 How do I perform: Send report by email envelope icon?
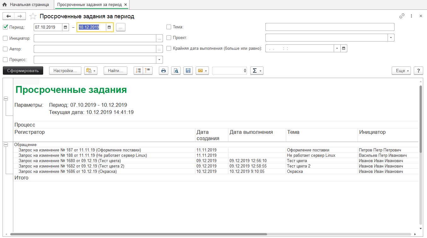pyautogui.click(x=202, y=71)
